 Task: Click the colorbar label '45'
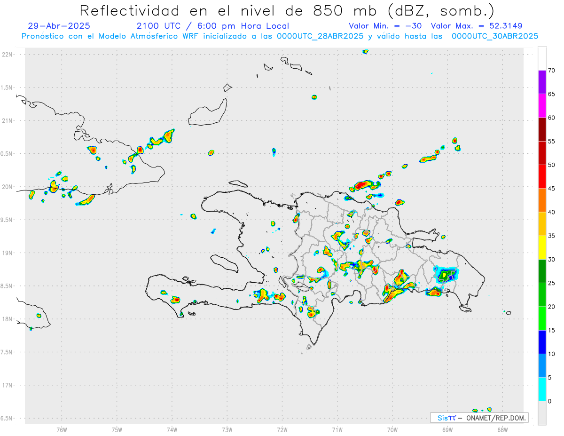click(x=552, y=189)
